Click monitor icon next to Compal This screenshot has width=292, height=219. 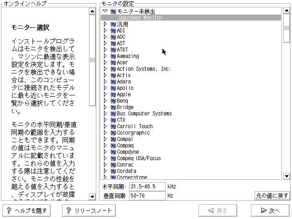[113, 139]
